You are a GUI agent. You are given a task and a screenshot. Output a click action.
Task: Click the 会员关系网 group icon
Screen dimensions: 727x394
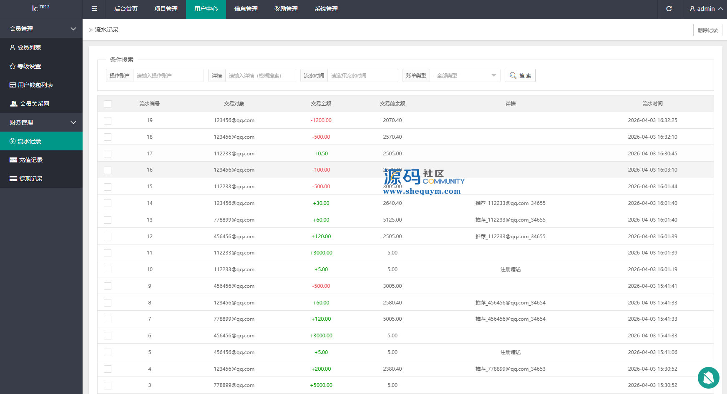pyautogui.click(x=14, y=104)
